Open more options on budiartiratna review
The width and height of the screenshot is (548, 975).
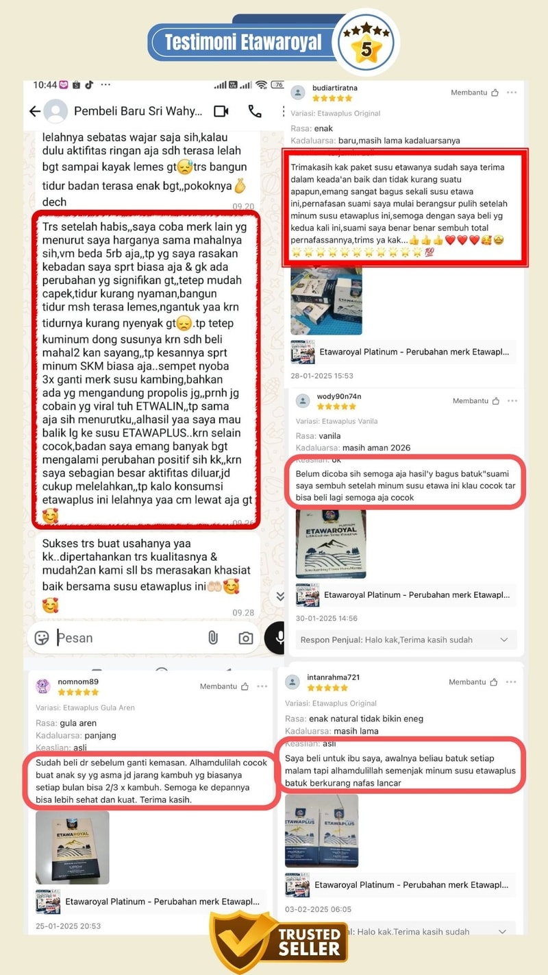[512, 92]
